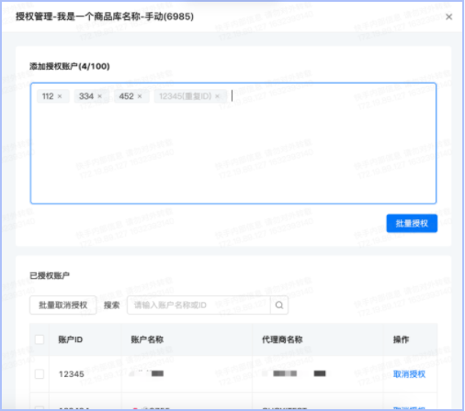This screenshot has height=411, width=465.
Task: Remove tag 452 with its x icon
Action: [x=140, y=96]
